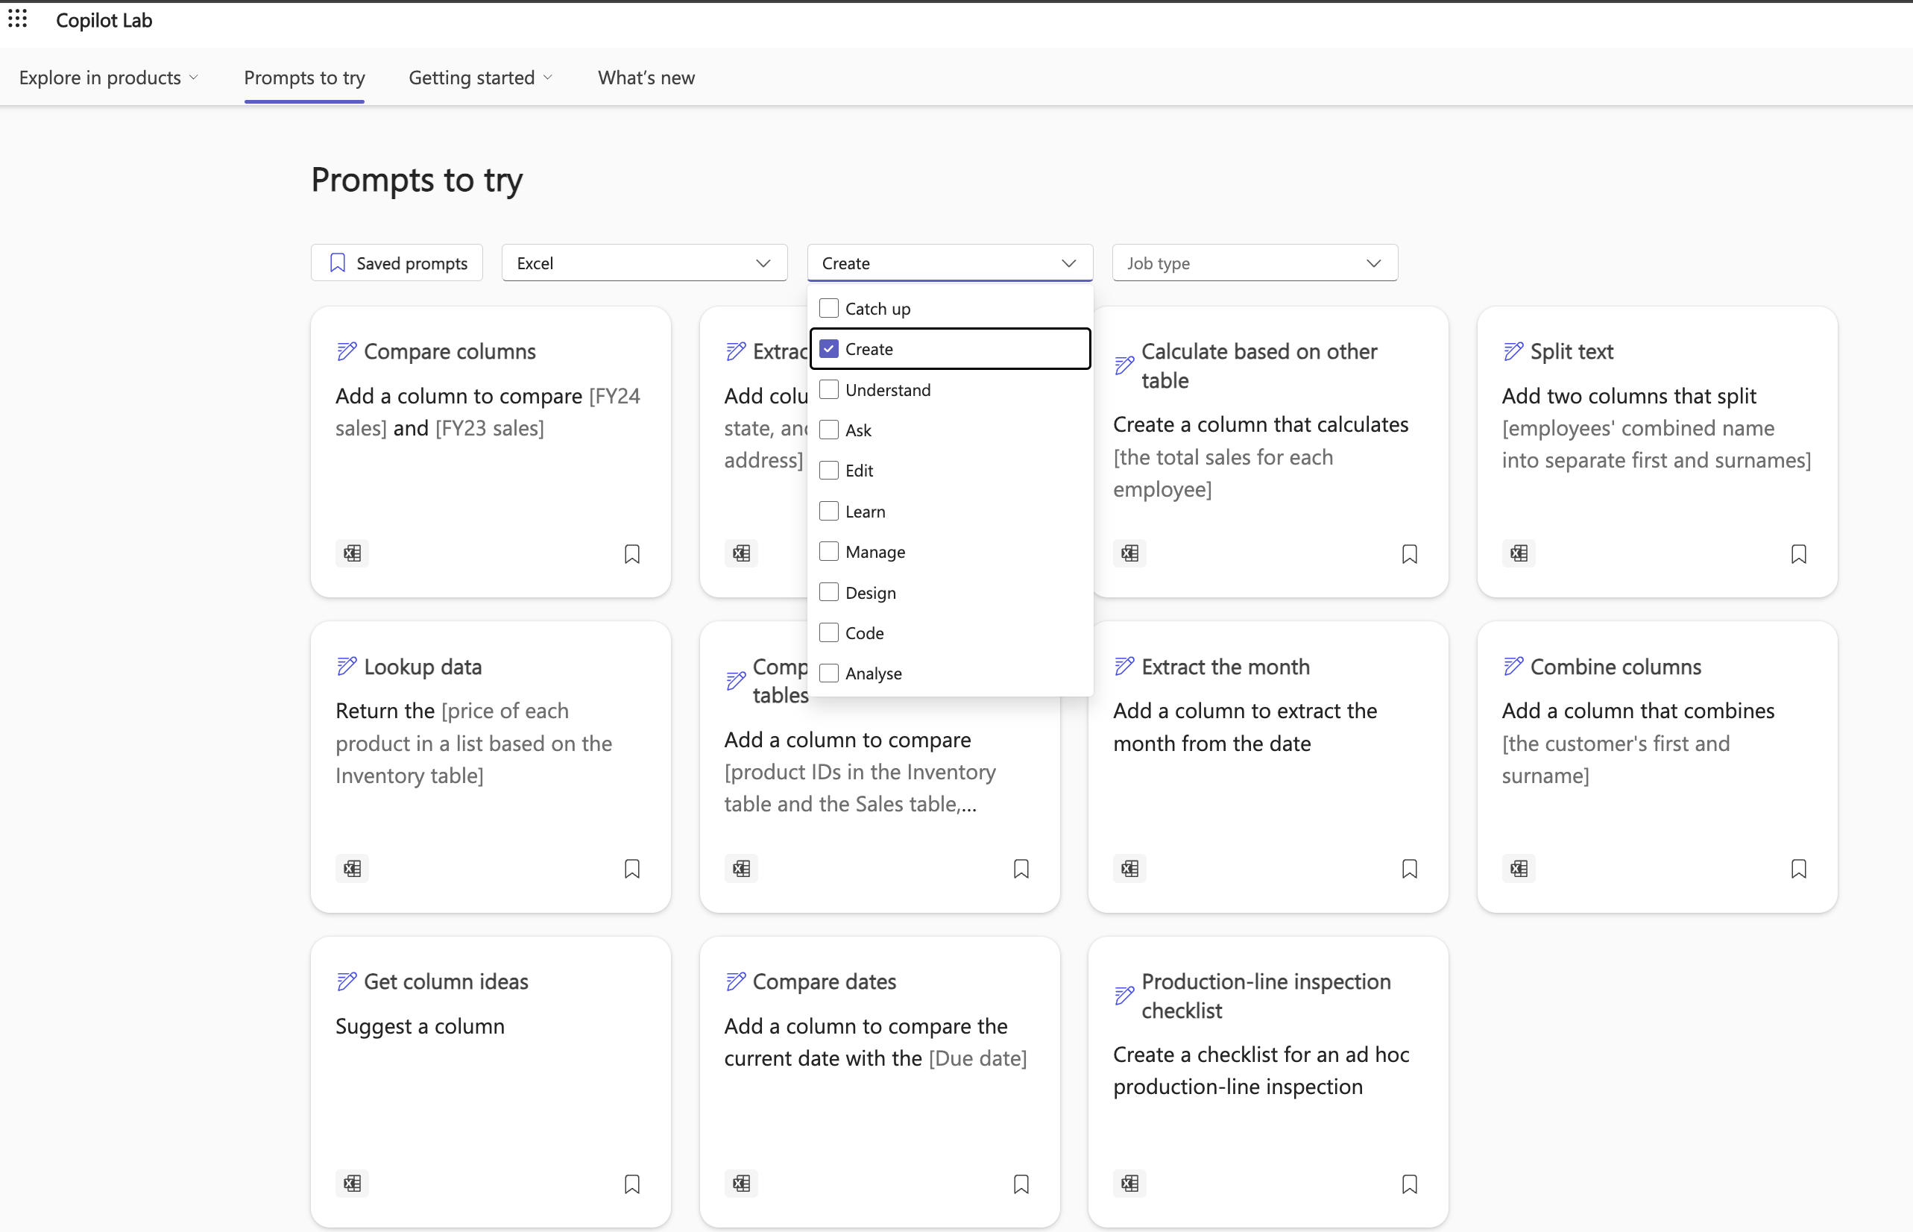Screen dimensions: 1913x1232
Task: Click Excel icon on Lookup data card
Action: pyautogui.click(x=352, y=868)
